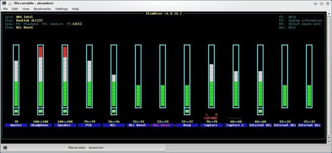Click the Item field showing 'Mic Boost' in the header
Screen dimensions: 332x153
point(25,27)
